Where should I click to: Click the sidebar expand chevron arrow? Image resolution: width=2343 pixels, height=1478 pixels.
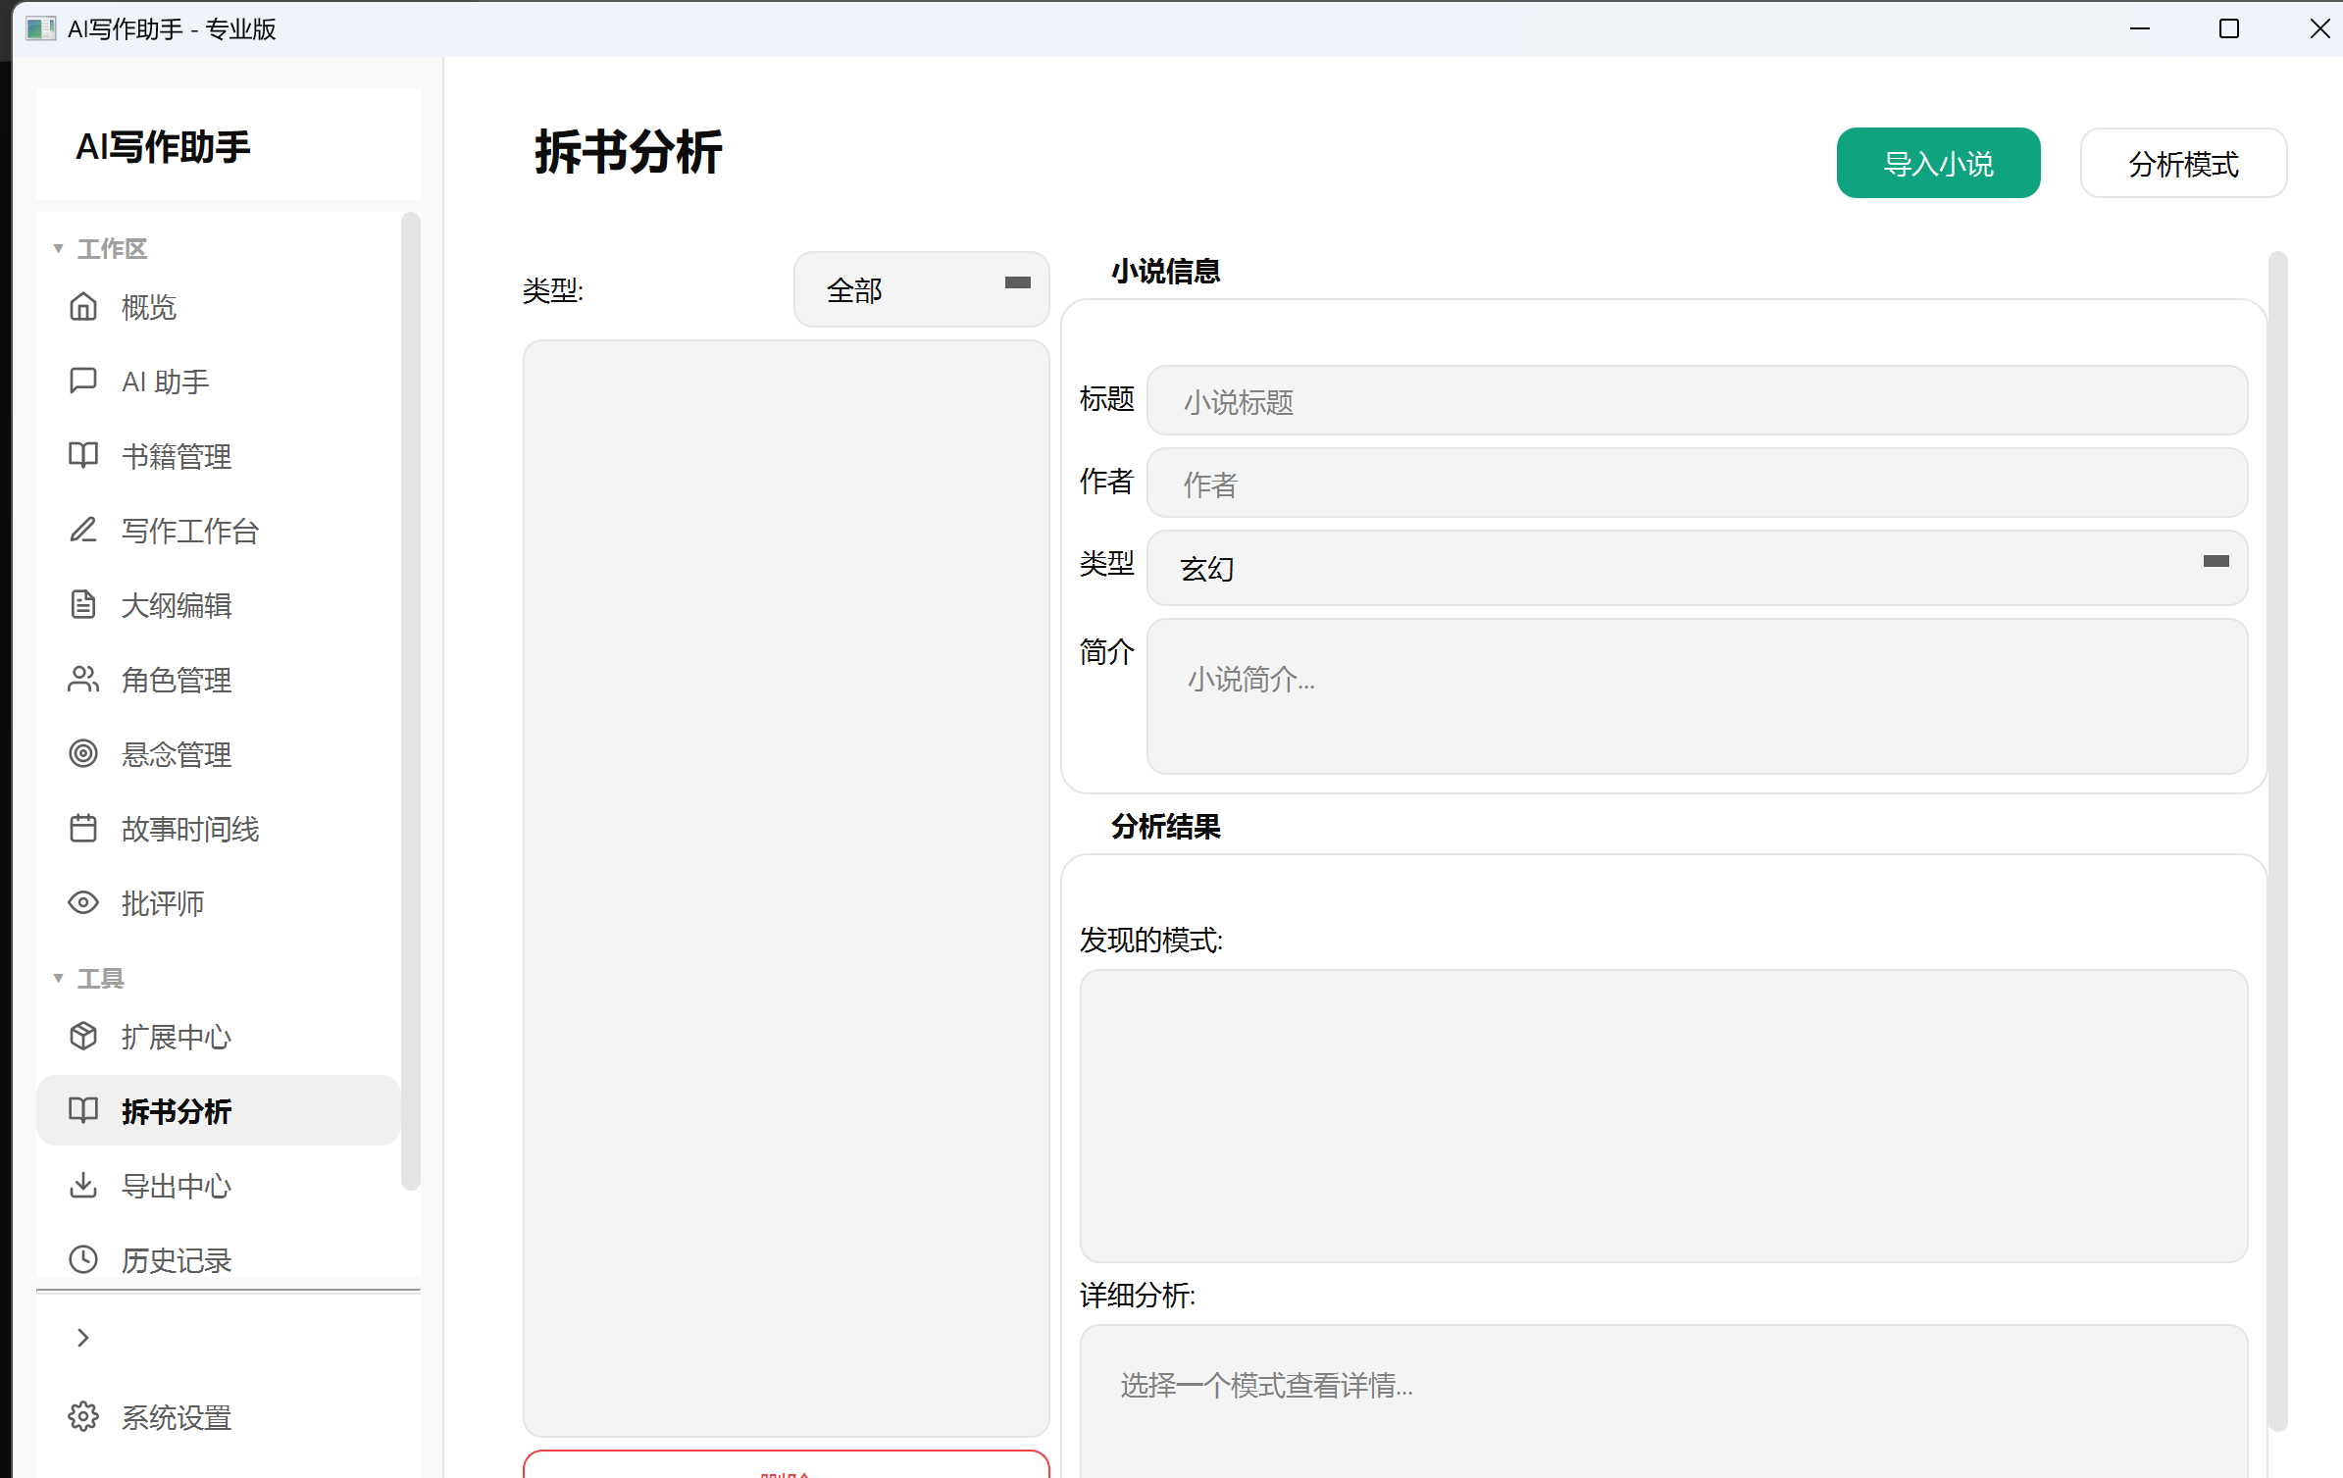[x=83, y=1338]
